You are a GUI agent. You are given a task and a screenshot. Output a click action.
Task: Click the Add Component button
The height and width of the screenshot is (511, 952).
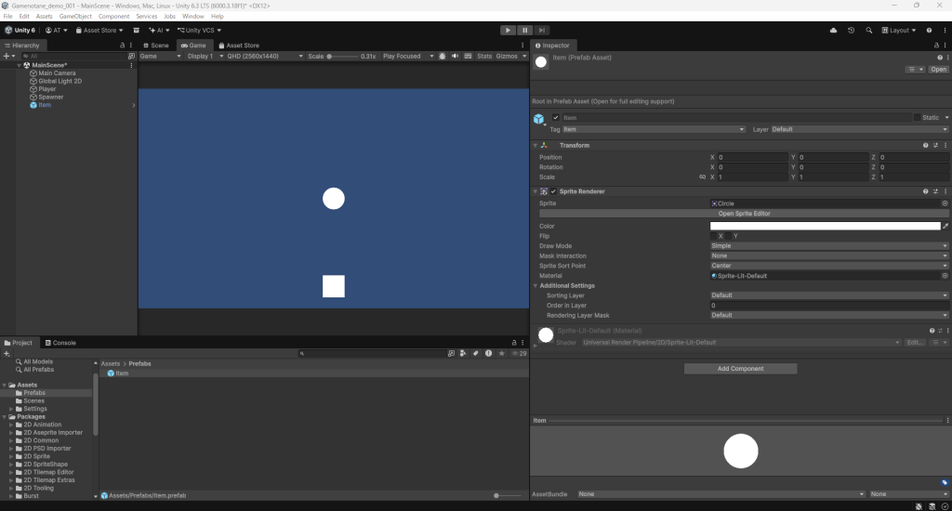[x=740, y=368]
